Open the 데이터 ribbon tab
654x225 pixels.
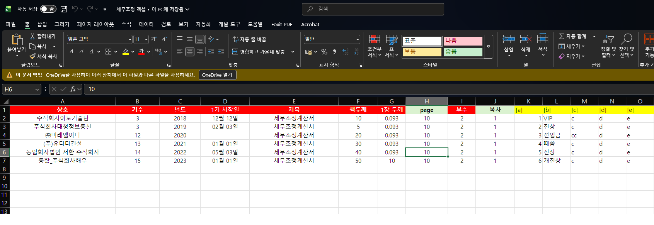[x=146, y=24]
